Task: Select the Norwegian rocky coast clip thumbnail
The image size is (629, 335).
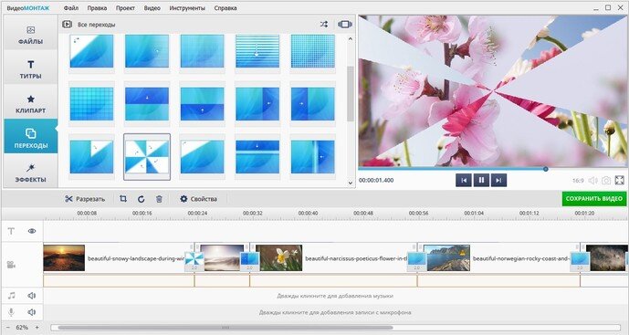Action: tap(447, 258)
